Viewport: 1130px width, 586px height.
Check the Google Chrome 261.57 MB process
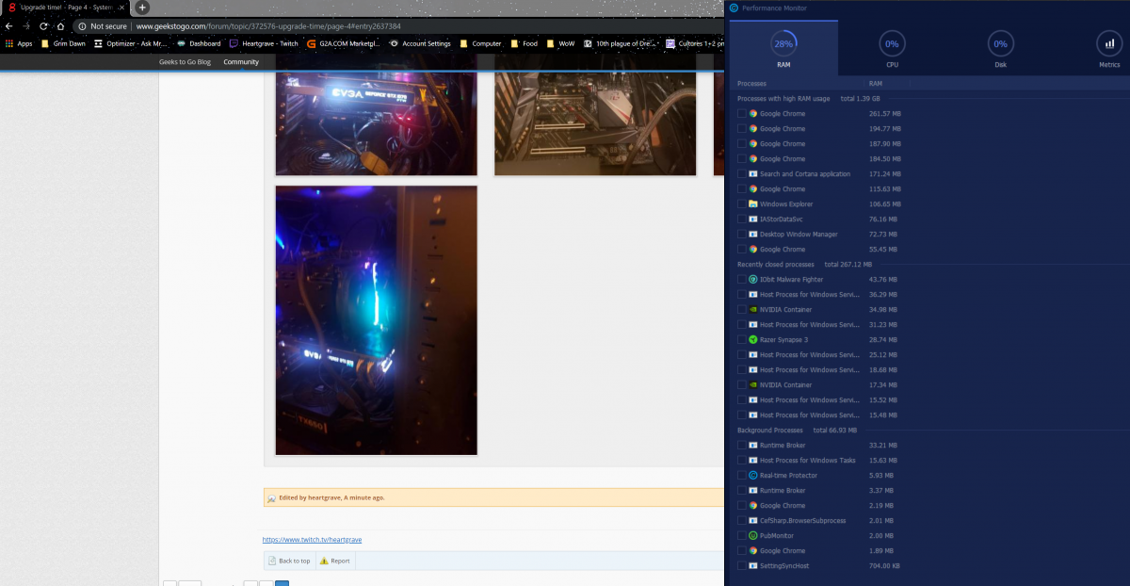[x=741, y=114]
